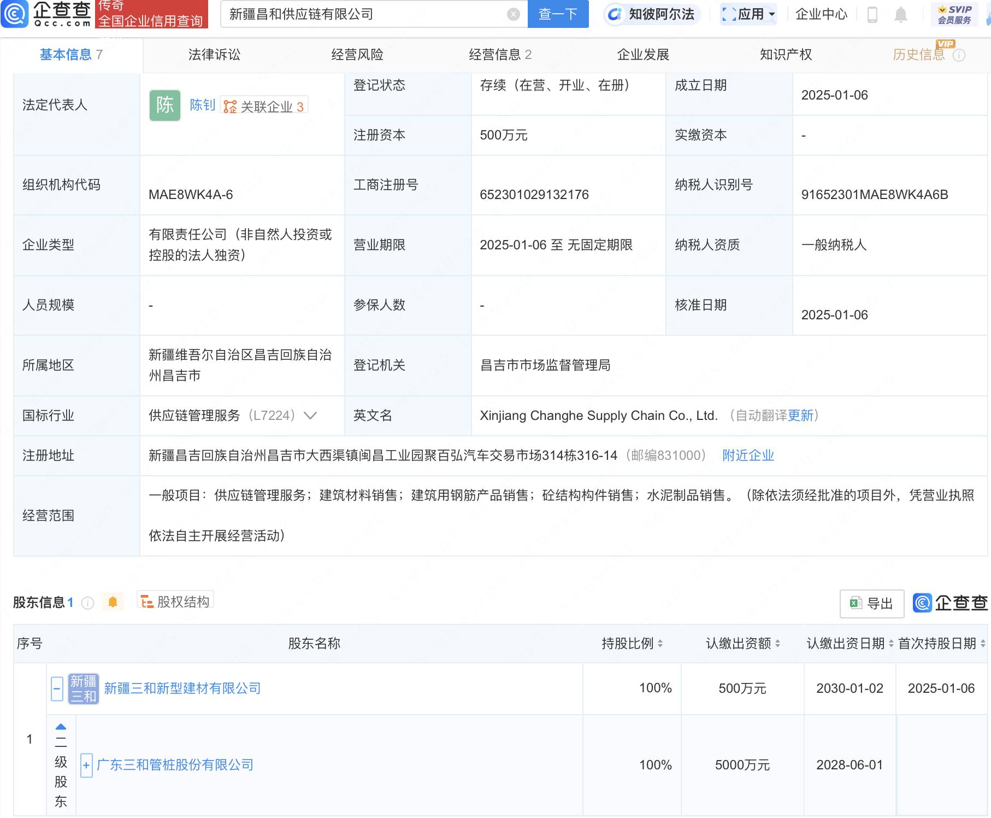Clear the search box using the X icon
Image resolution: width=991 pixels, height=818 pixels.
[x=512, y=14]
